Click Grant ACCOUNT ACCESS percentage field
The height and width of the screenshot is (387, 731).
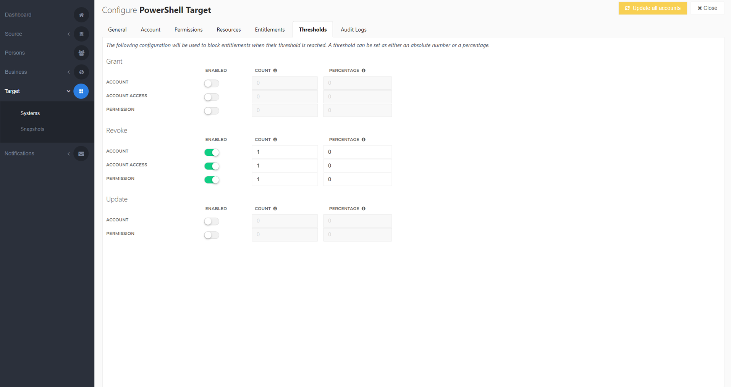click(x=357, y=97)
